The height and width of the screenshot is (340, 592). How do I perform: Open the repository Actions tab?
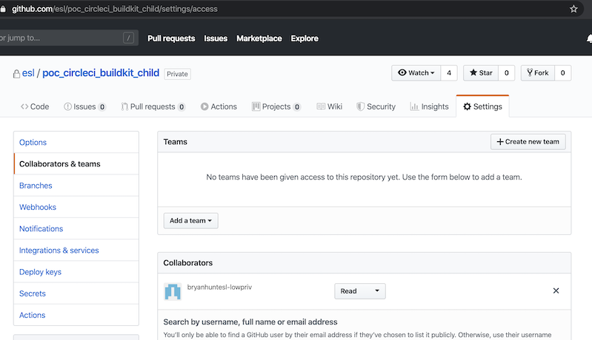click(219, 106)
